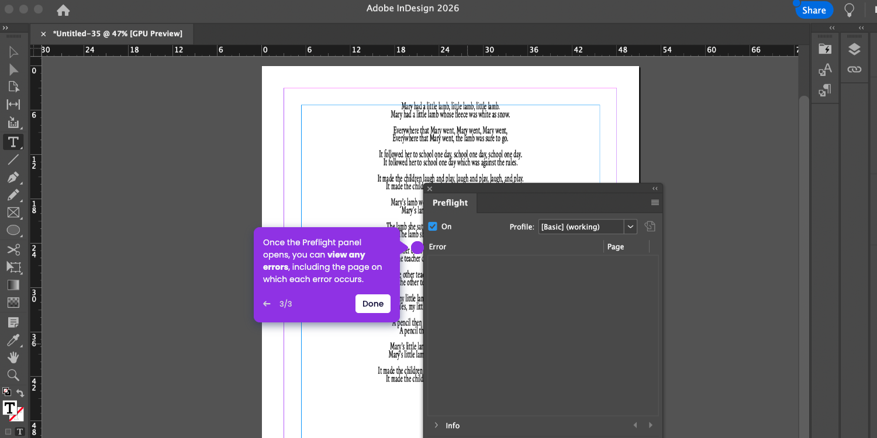This screenshot has height=438, width=877.
Task: Swap fill and stroke arrows
Action: coord(20,393)
